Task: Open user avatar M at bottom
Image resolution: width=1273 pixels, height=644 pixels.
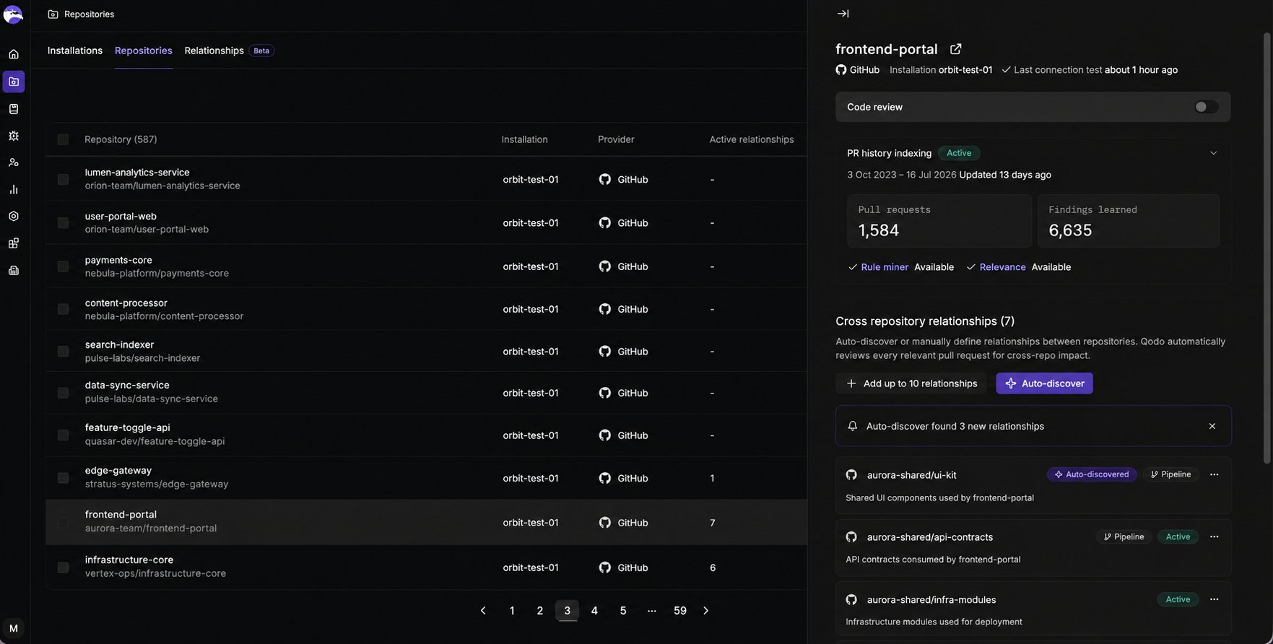Action: [x=13, y=628]
